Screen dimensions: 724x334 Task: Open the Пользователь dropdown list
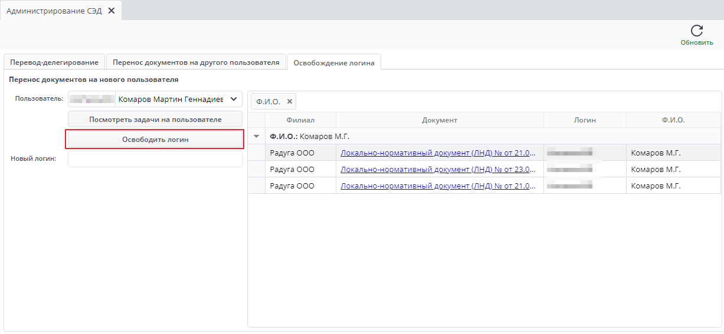[233, 99]
